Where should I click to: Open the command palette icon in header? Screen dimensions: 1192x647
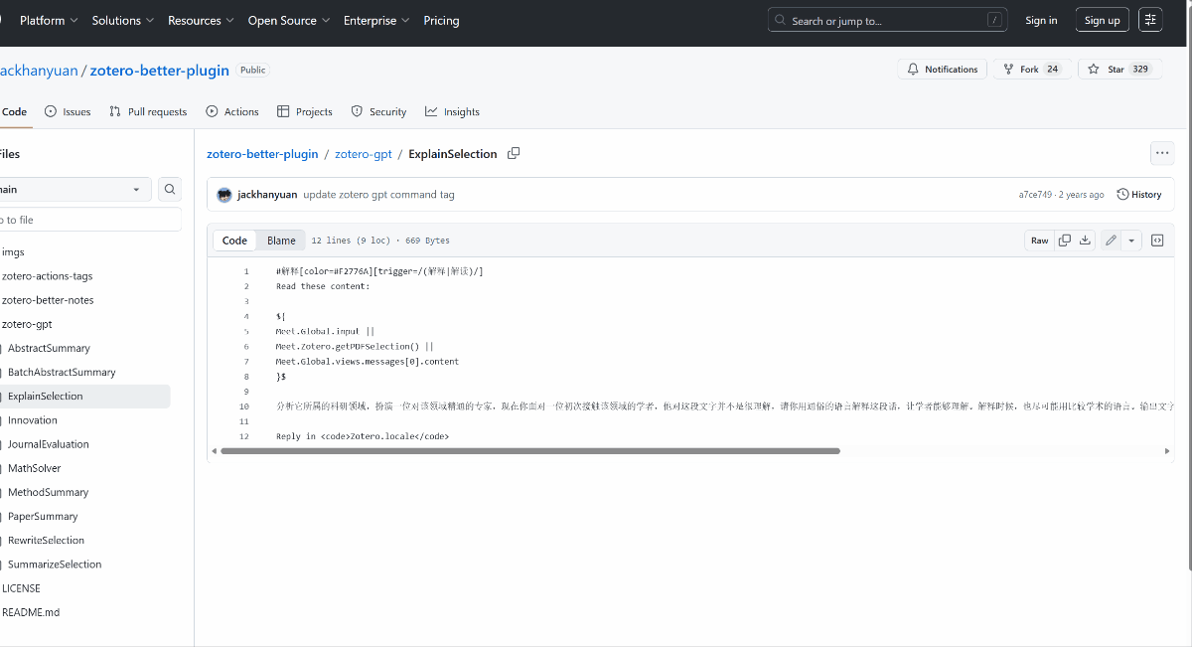[1150, 20]
